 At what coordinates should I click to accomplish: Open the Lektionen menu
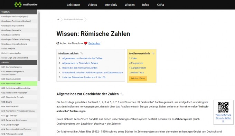[x=73, y=5]
